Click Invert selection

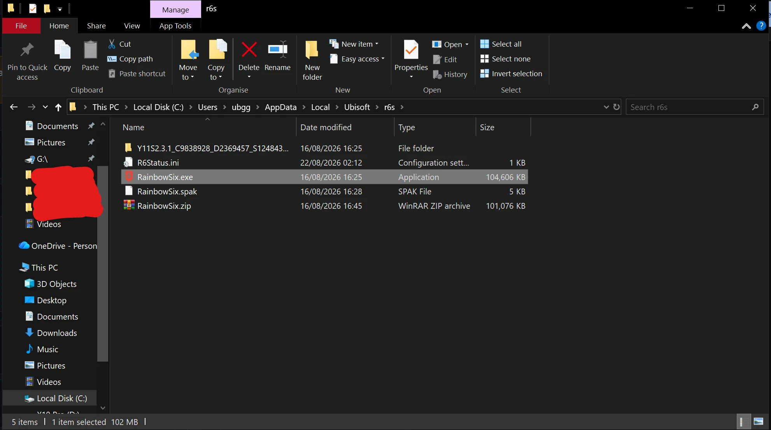[x=511, y=73]
